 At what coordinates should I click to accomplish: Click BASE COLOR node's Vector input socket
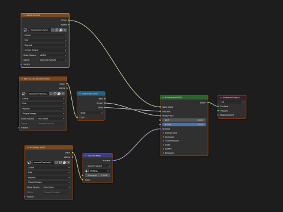[21, 64]
